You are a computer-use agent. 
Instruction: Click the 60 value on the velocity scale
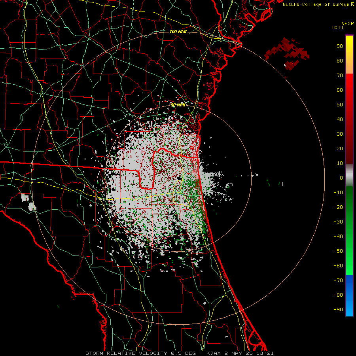tap(340, 90)
